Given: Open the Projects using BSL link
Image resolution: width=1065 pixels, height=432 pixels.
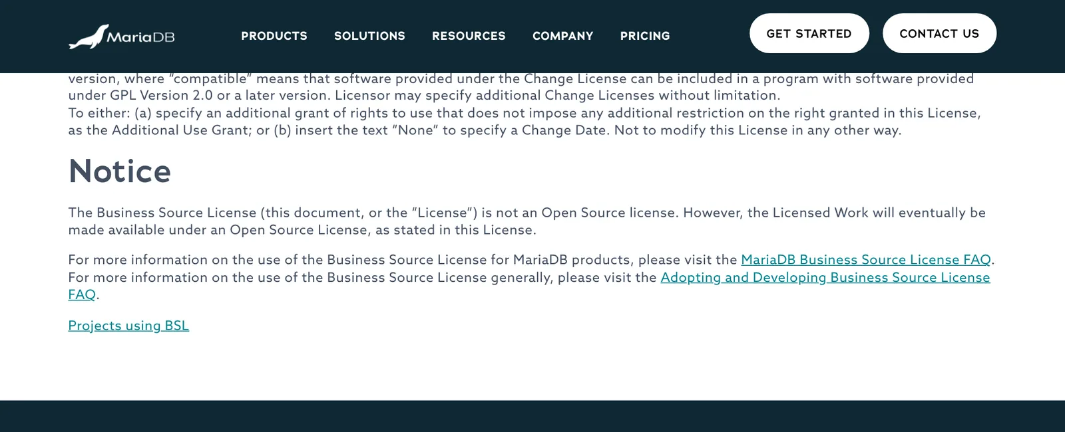Looking at the screenshot, I should [128, 326].
